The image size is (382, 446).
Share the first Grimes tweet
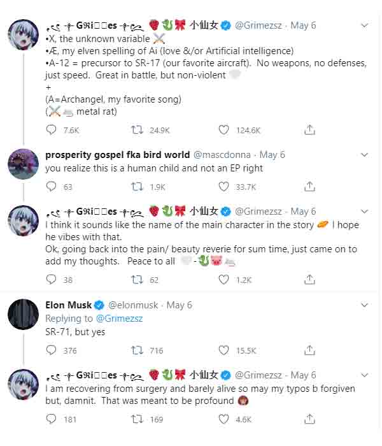[x=309, y=130]
